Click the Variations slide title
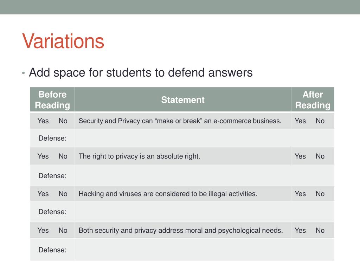Image resolution: width=360 pixels, height=270 pixels. [63, 41]
